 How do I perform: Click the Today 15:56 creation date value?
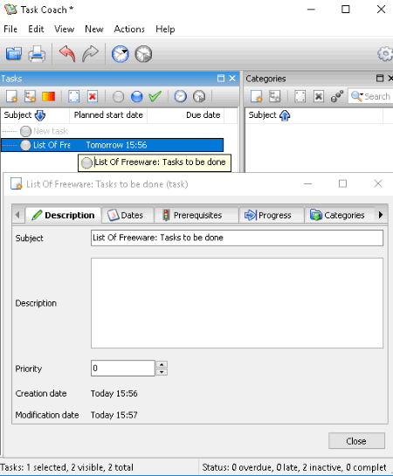[114, 393]
